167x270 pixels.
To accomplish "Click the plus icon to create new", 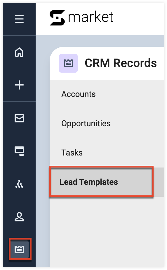I will [x=19, y=85].
